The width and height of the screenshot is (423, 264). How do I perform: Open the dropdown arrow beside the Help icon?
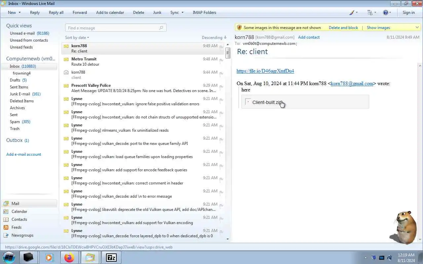click(390, 13)
